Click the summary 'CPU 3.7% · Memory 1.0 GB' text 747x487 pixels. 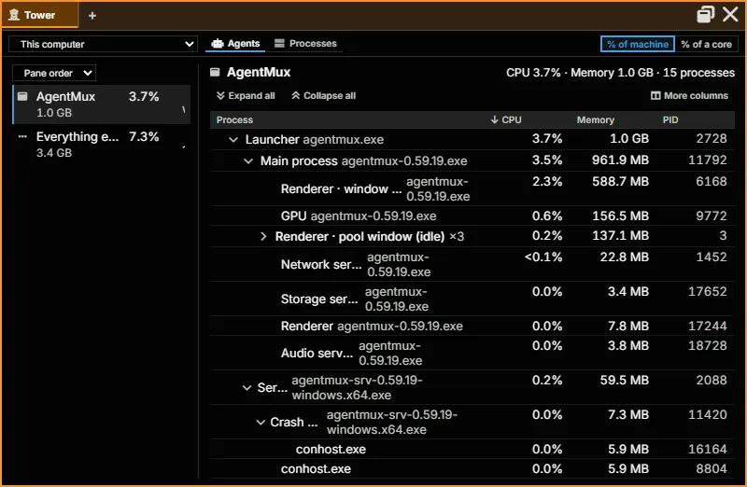(579, 73)
